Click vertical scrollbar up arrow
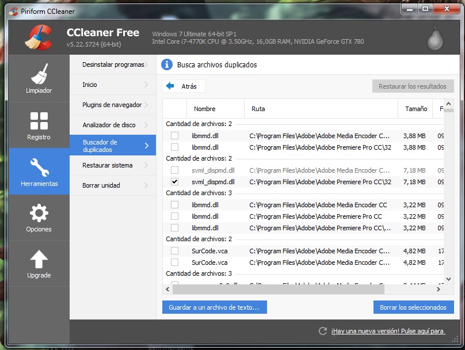Viewport: 465px width, 350px height. pos(449,104)
